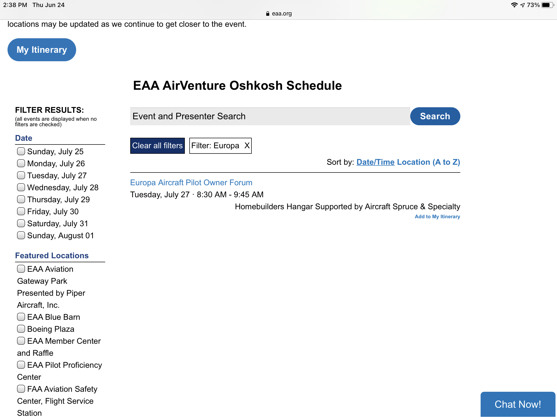Screen dimensions: 557x417
Task: Tap the Wi-Fi status icon
Action: tap(514, 5)
